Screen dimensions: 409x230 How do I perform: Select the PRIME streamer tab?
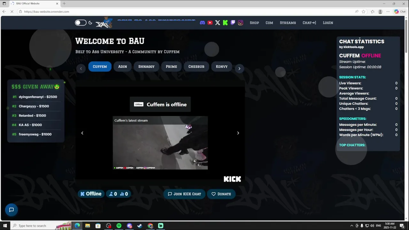coord(171,66)
